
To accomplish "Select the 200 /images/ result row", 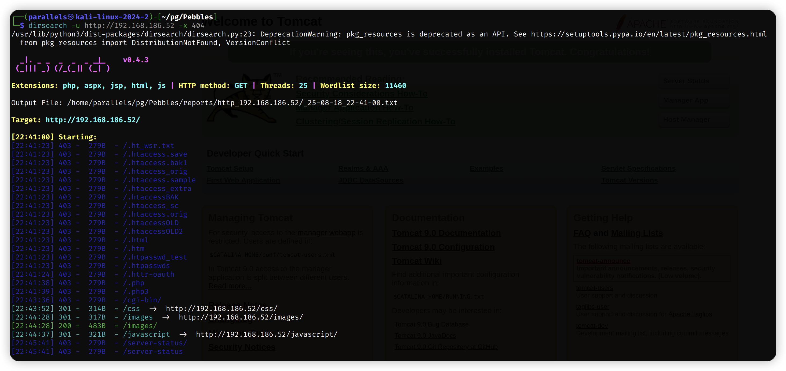I will pyautogui.click(x=84, y=326).
